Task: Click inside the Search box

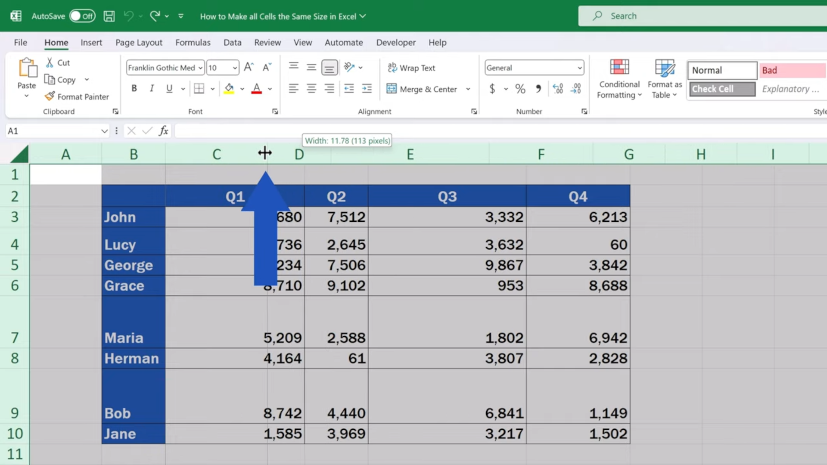Action: [689, 16]
